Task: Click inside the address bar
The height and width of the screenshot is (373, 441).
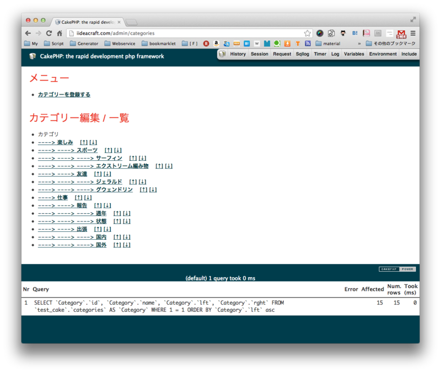Action: (x=165, y=33)
